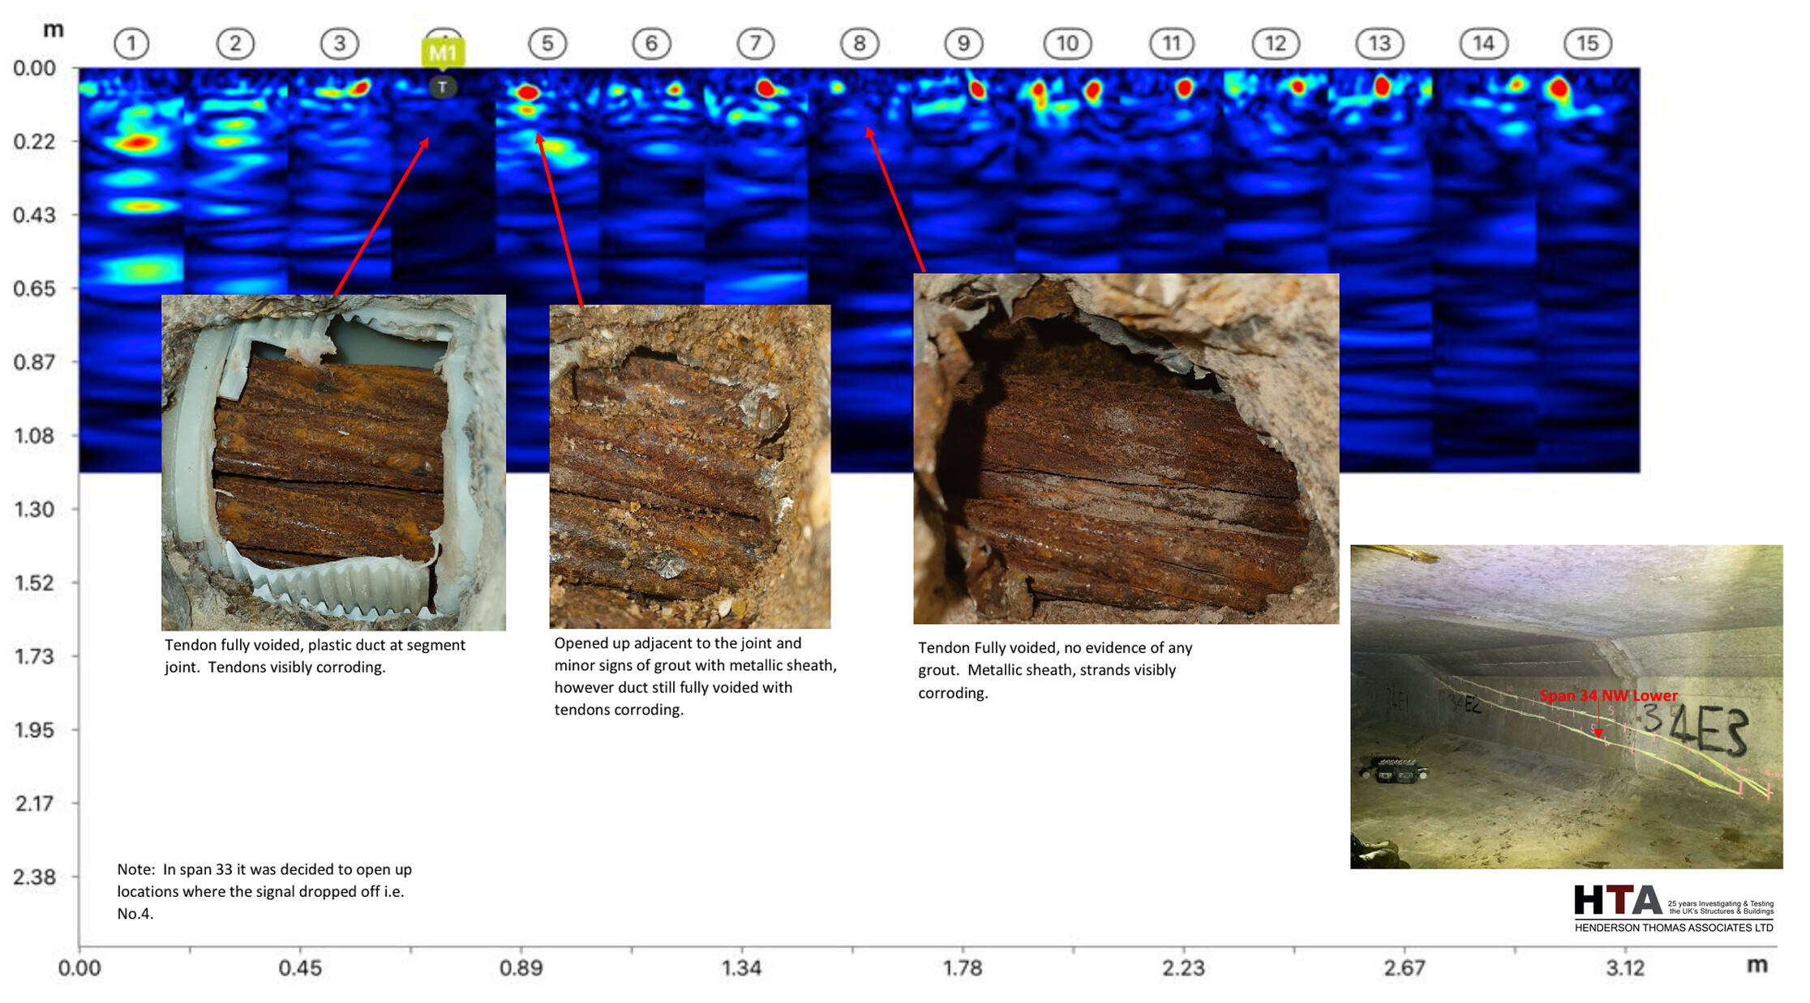Image resolution: width=1810 pixels, height=1003 pixels.
Task: Click distance axis value 1.34
Action: [x=742, y=968]
